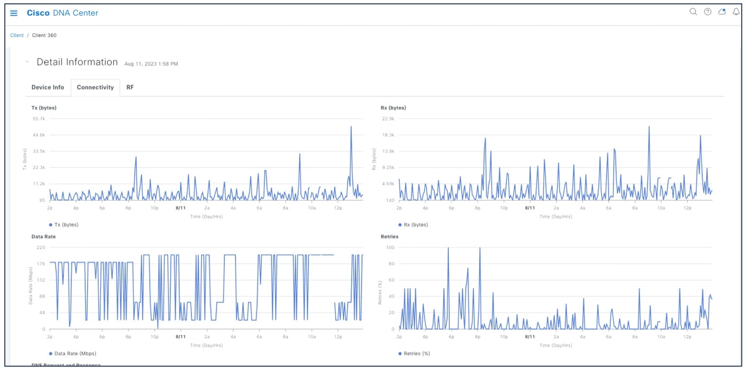Image resolution: width=747 pixels, height=371 pixels.
Task: Select the Connectivity tab
Action: (95, 87)
